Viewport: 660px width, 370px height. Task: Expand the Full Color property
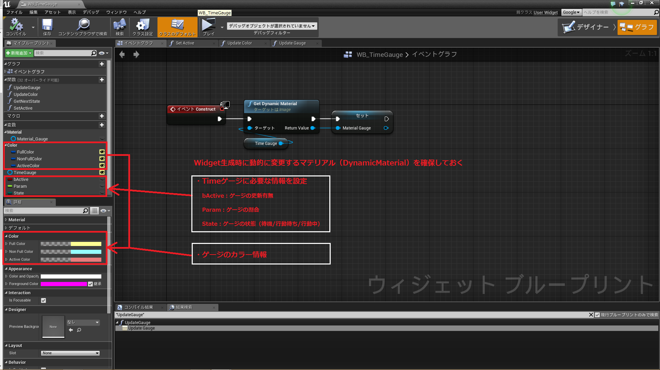click(x=6, y=244)
